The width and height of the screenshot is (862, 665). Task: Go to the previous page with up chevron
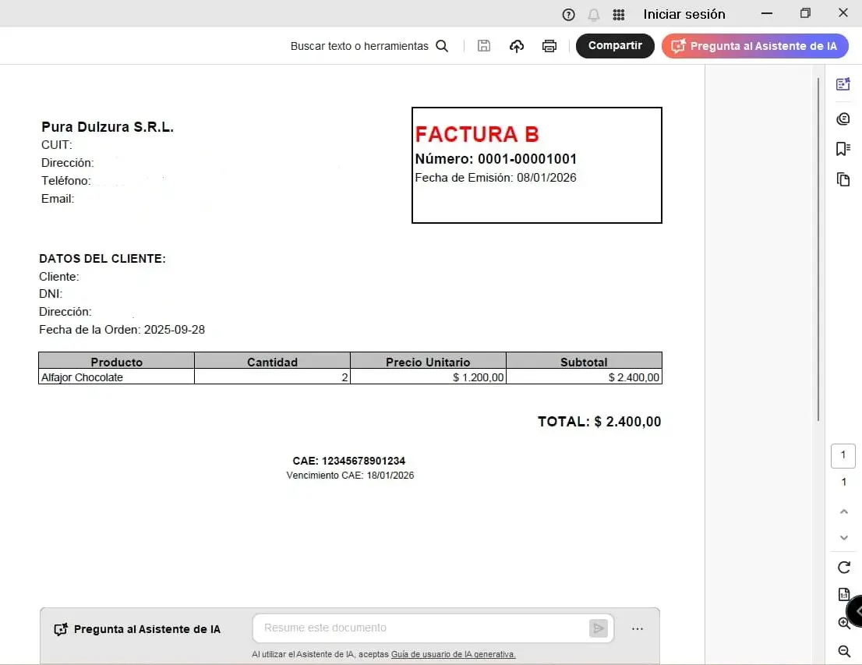pyautogui.click(x=843, y=511)
